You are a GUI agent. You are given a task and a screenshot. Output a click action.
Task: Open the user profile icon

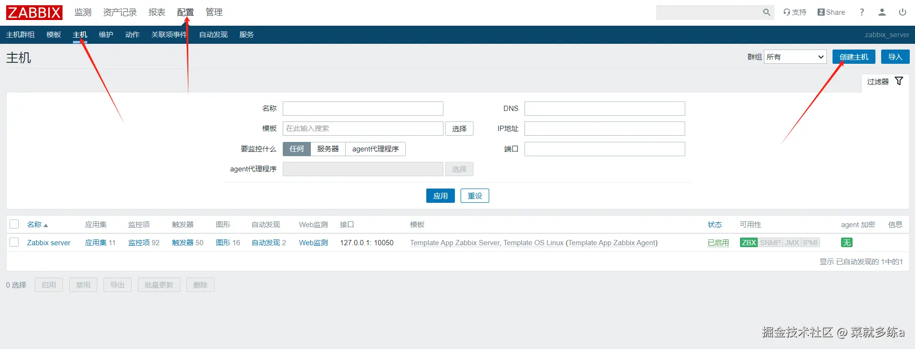(x=882, y=12)
